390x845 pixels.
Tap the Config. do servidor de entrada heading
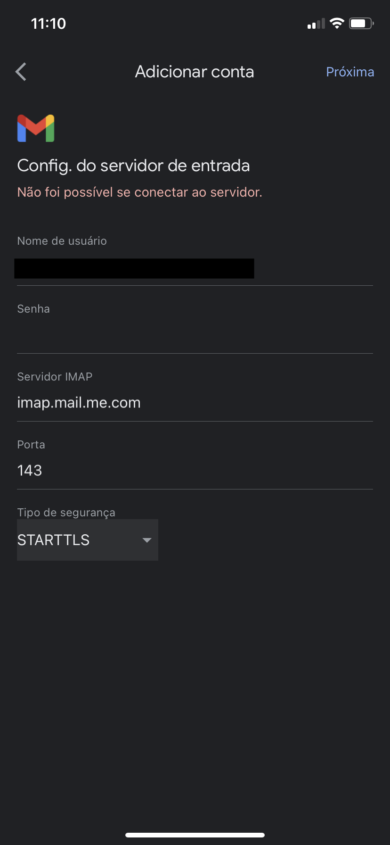133,166
